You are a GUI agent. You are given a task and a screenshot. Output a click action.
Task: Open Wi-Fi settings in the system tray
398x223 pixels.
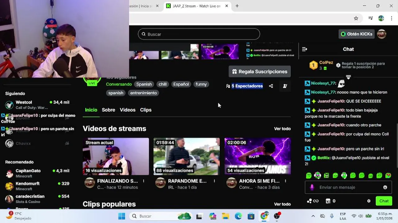coord(354,216)
